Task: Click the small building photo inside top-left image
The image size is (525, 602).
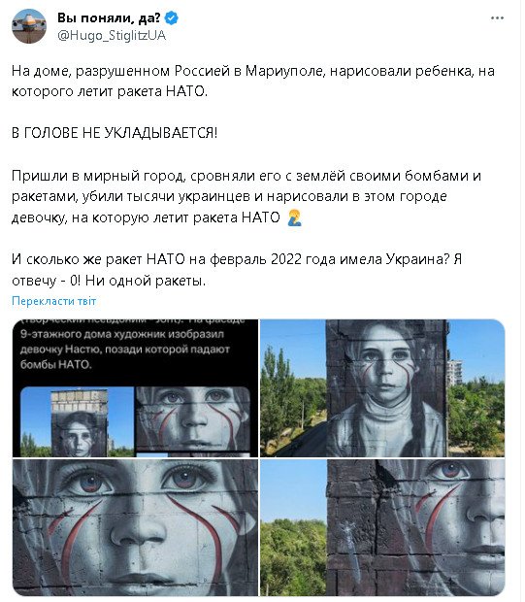Action: tap(77, 422)
